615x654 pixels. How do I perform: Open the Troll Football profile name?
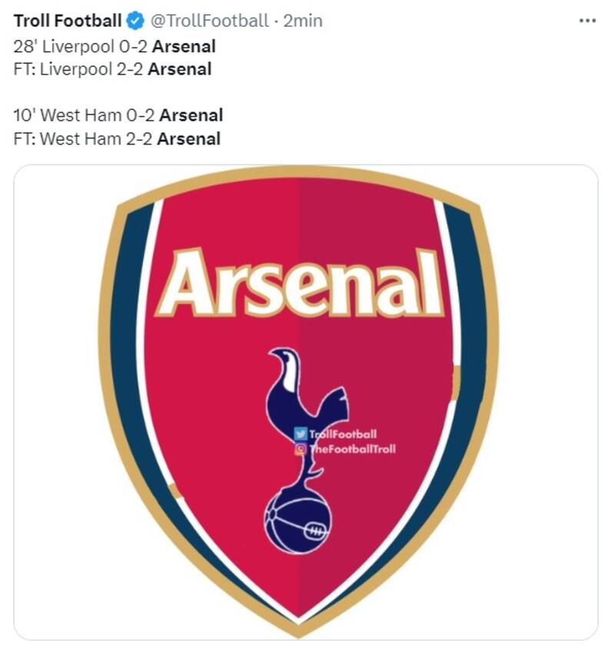tap(68, 21)
